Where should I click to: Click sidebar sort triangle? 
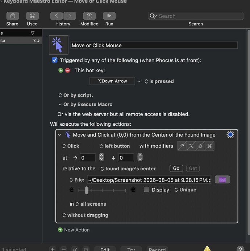tap(33, 33)
